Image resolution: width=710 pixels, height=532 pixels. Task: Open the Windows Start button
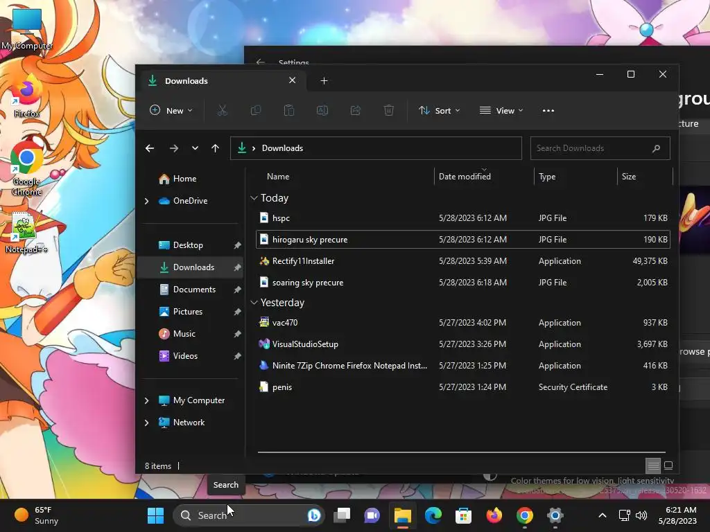156,515
